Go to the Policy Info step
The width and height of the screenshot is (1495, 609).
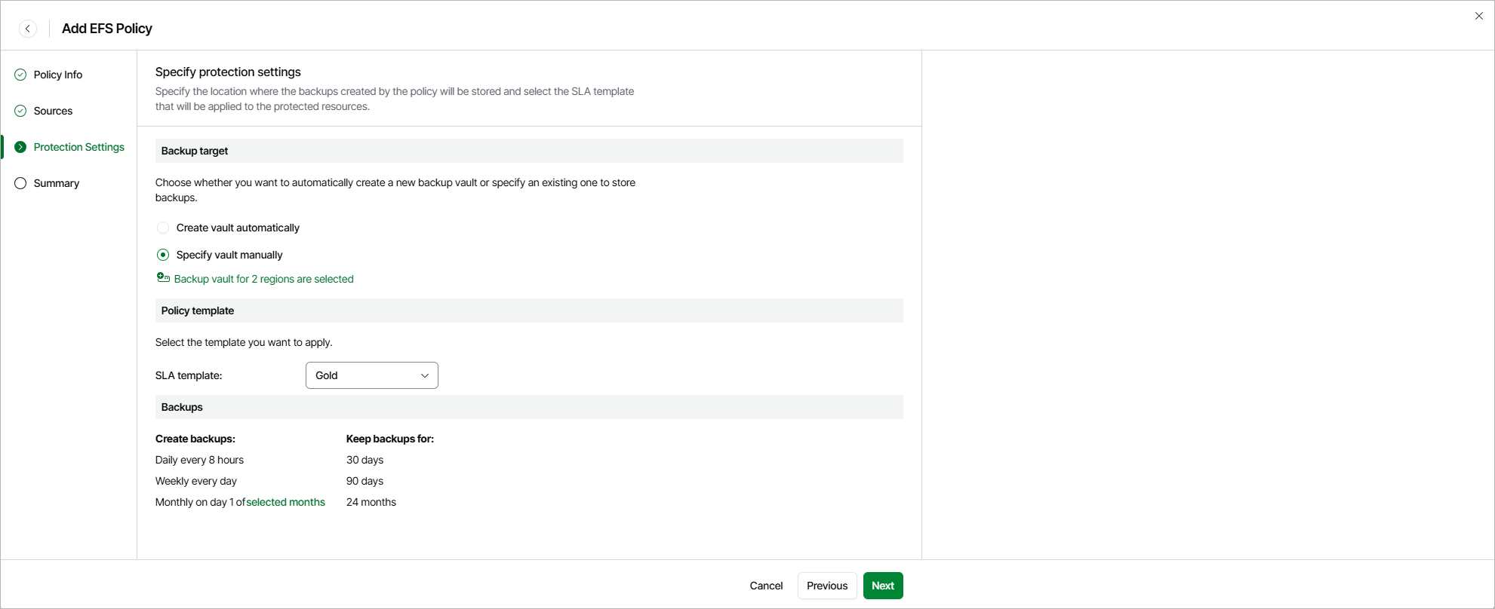click(58, 75)
